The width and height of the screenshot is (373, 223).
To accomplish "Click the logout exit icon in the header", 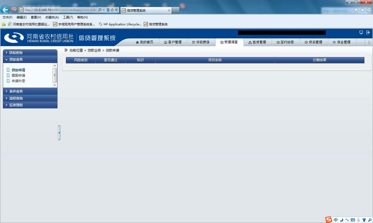I will tap(368, 32).
